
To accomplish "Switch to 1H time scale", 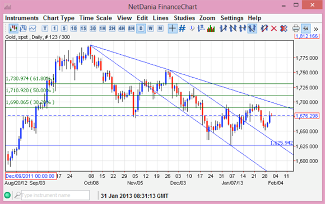I will click(x=103, y=29).
